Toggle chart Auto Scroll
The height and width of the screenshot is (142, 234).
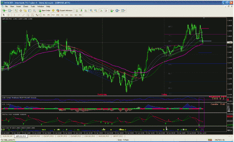(101, 10)
